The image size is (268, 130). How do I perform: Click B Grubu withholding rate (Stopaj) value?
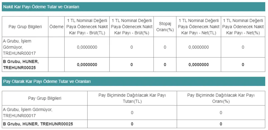point(165,65)
